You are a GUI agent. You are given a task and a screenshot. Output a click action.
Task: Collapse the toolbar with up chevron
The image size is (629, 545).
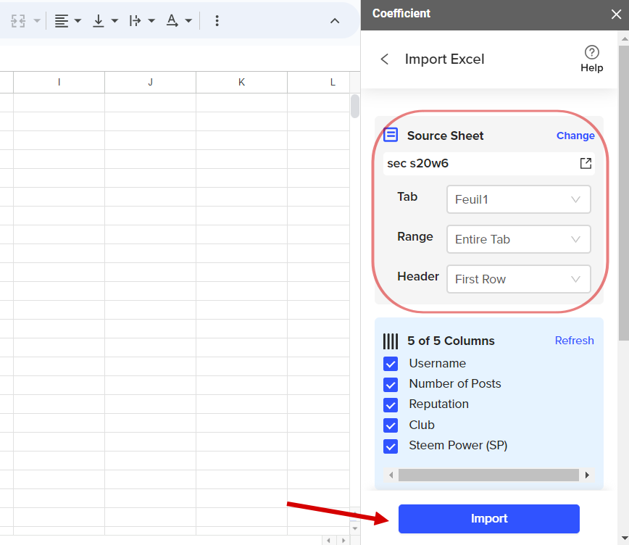pos(335,21)
